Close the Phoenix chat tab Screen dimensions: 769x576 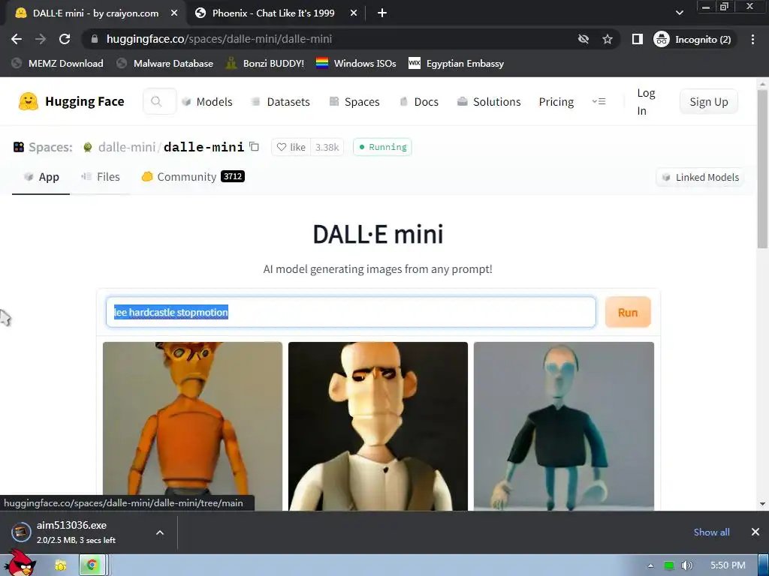354,13
